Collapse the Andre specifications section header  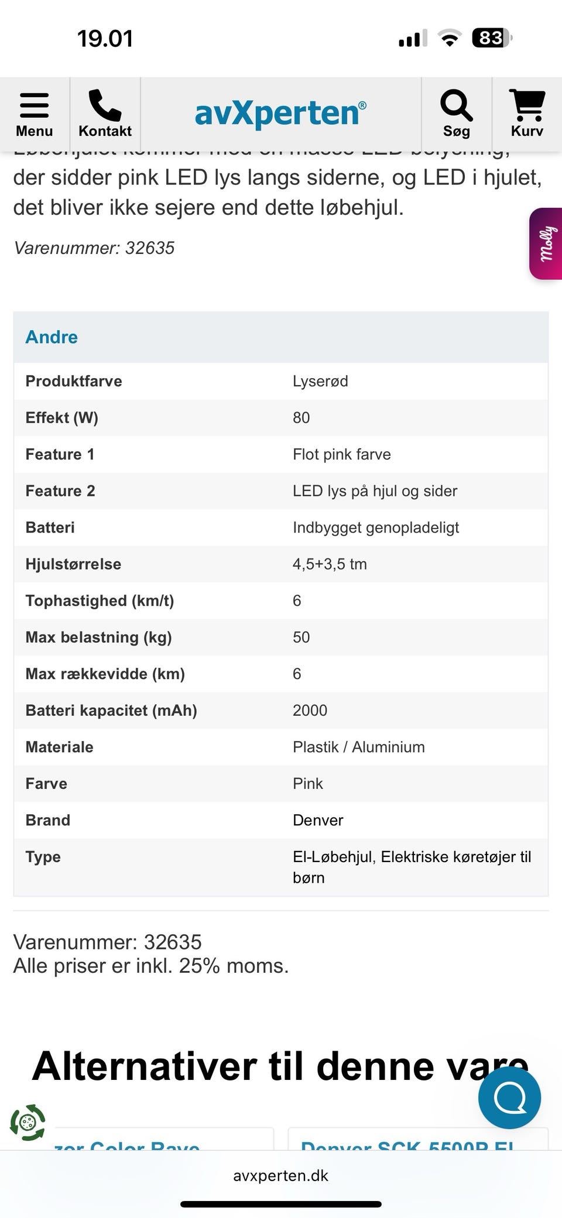281,337
